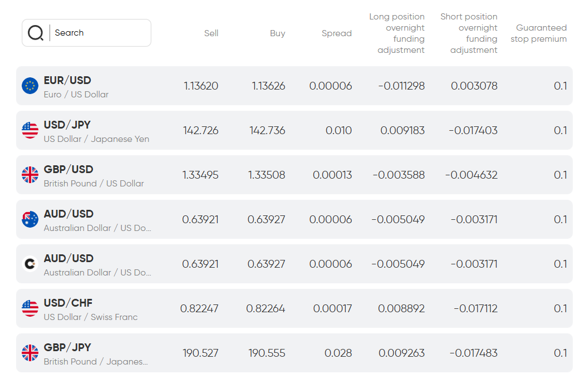Click the GBP/USD buy price 1.33508
Image resolution: width=575 pixels, height=379 pixels.
tap(267, 175)
